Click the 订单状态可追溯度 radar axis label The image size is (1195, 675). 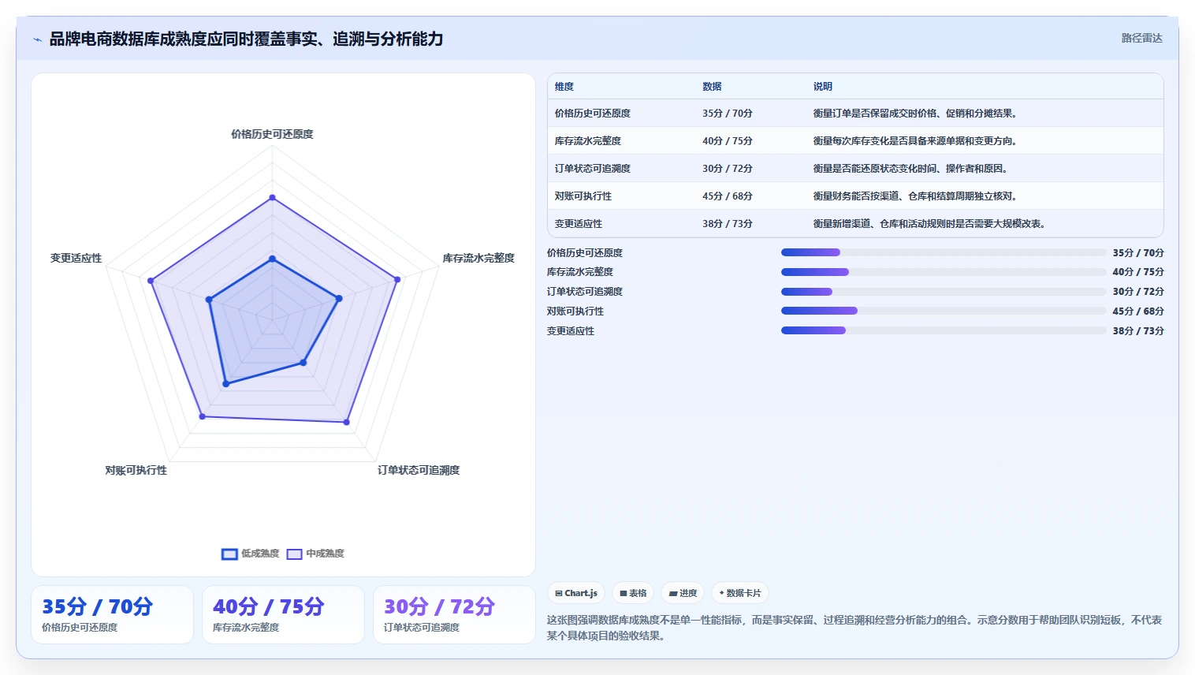pos(419,470)
